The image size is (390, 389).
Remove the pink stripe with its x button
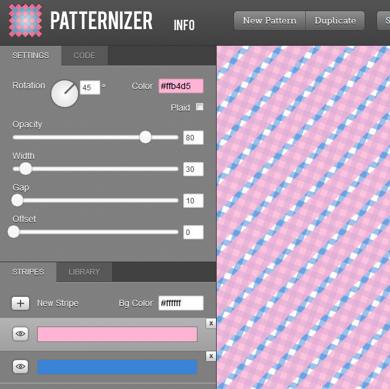210,323
